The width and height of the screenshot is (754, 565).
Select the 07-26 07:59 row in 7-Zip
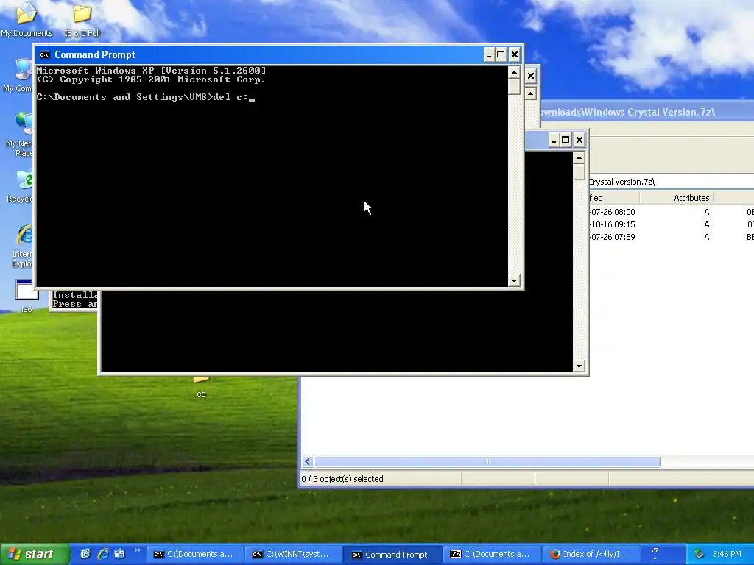(672, 237)
